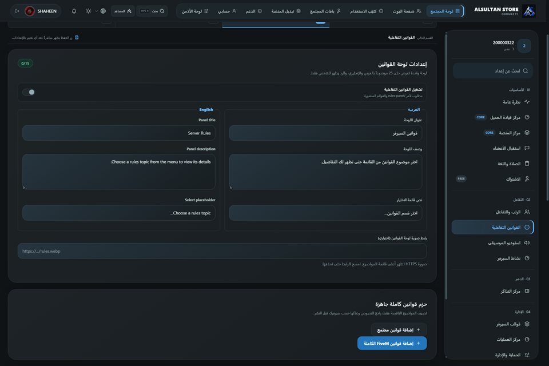
Task: Open the الدعم support tab
Action: coord(253,11)
